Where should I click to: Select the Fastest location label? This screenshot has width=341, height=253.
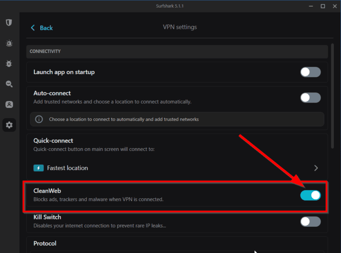(67, 168)
